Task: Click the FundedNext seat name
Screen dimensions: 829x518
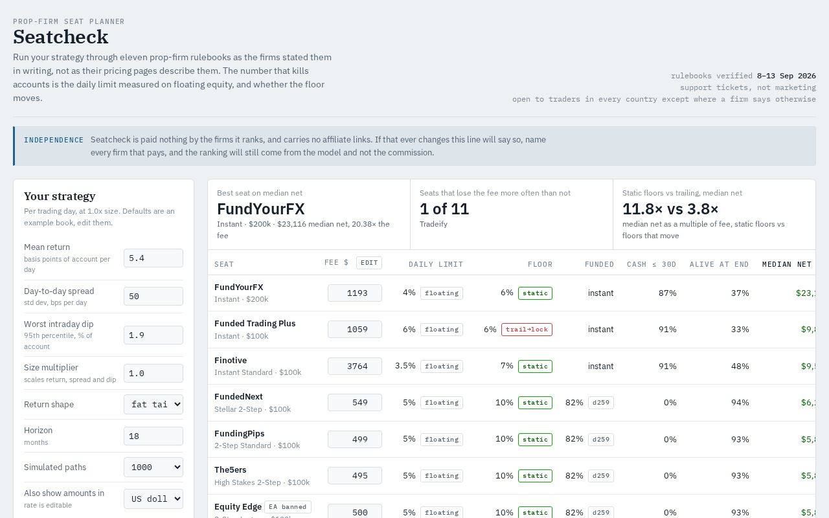Action: pyautogui.click(x=238, y=396)
